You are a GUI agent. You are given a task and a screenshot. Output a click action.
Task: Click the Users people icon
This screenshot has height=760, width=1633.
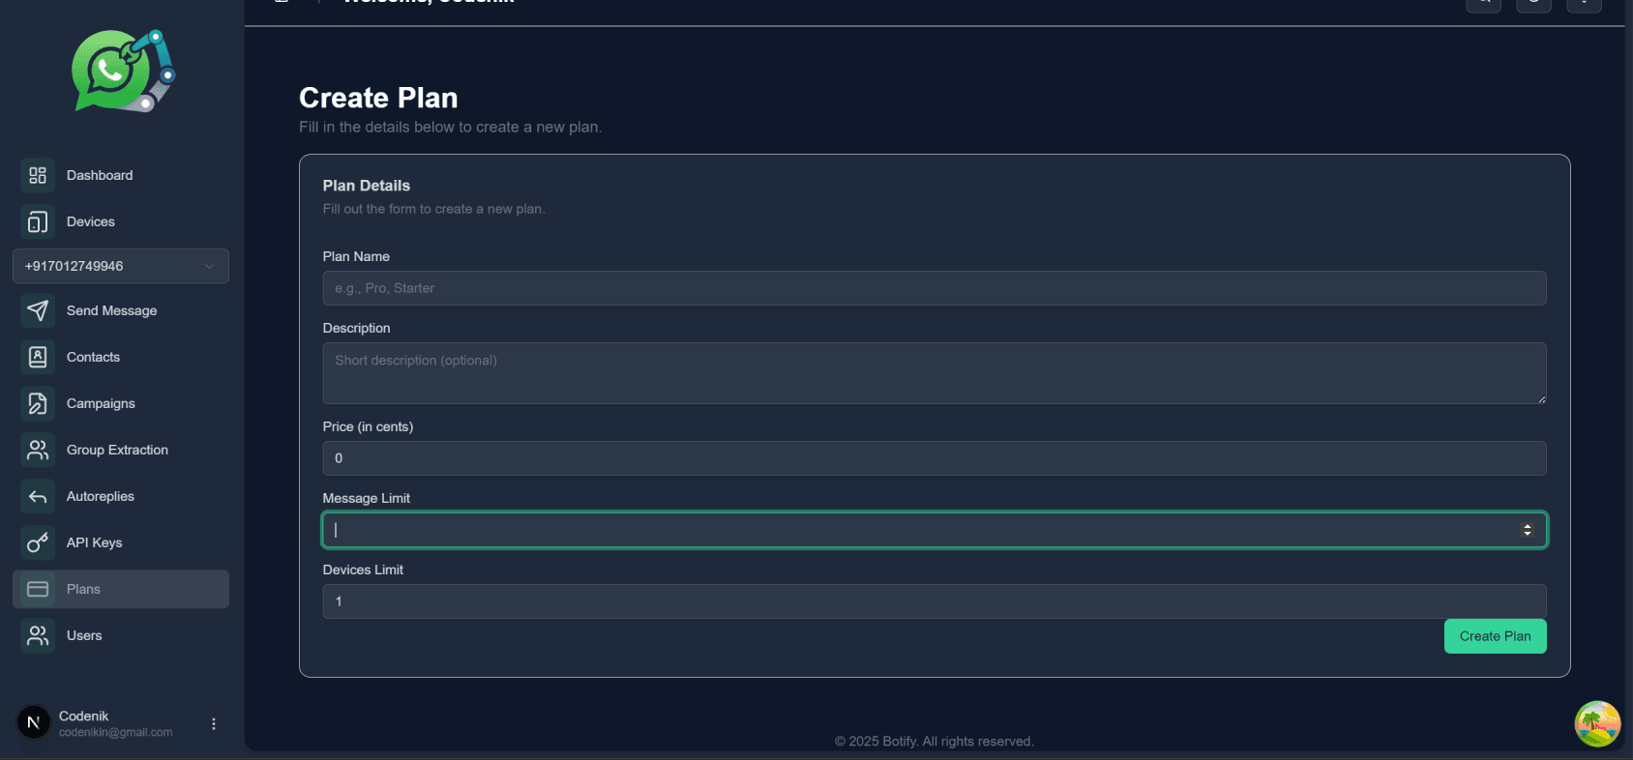(x=38, y=635)
